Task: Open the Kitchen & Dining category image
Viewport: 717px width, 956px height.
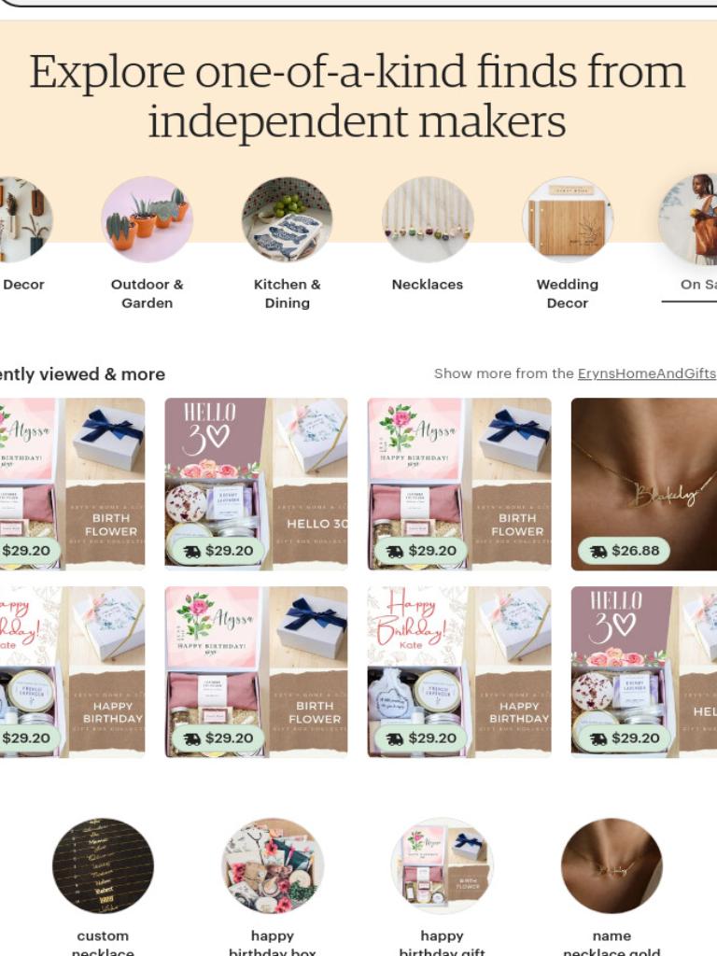Action: tap(288, 220)
